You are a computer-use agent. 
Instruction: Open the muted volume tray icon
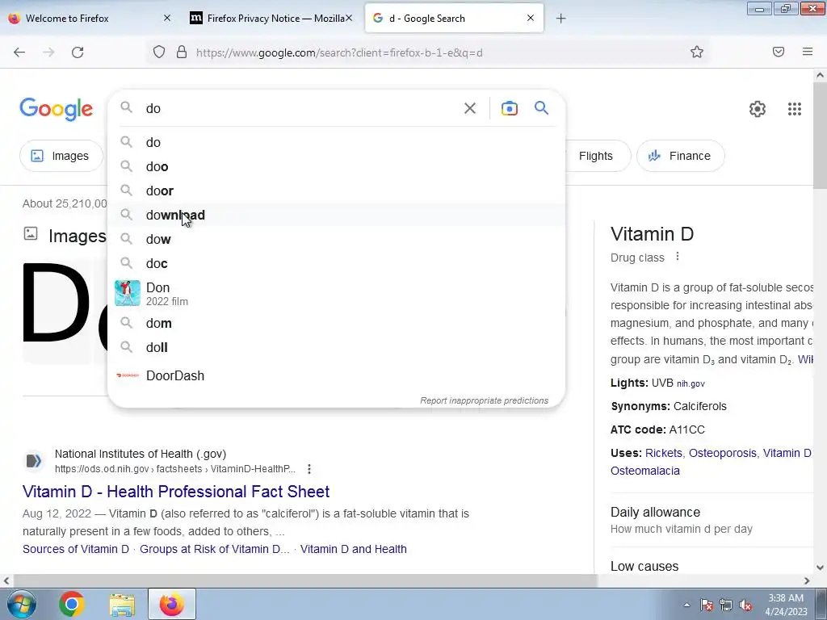click(745, 605)
